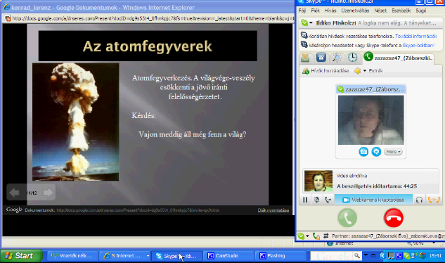Open the Menü dropdown under video
This screenshot has height=263, width=445.
[x=393, y=152]
